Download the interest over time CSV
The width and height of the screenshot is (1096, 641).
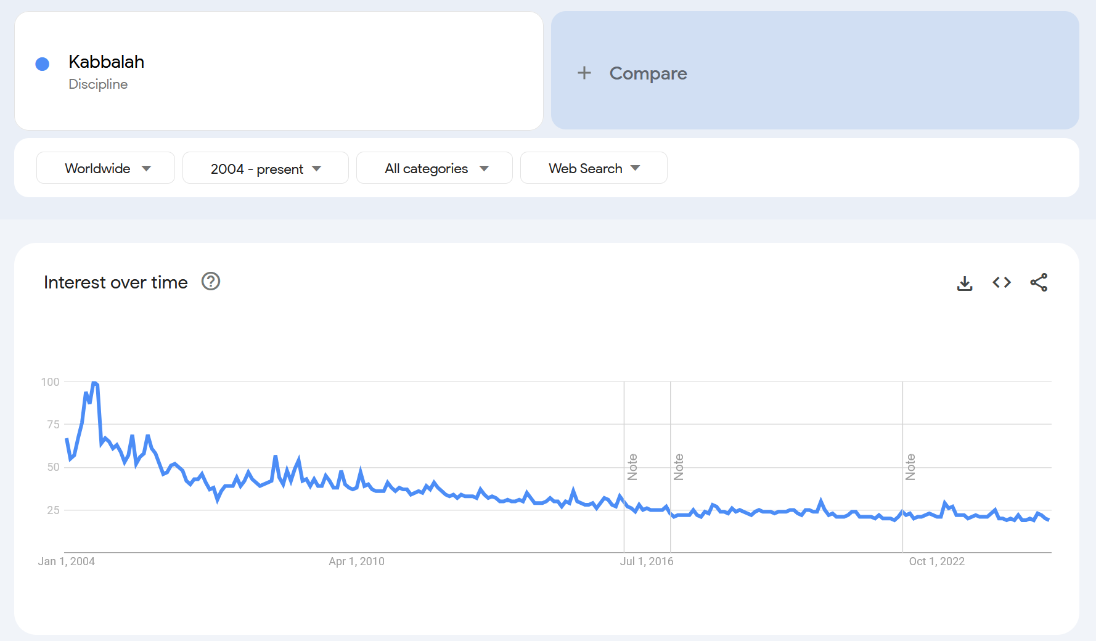(x=965, y=283)
